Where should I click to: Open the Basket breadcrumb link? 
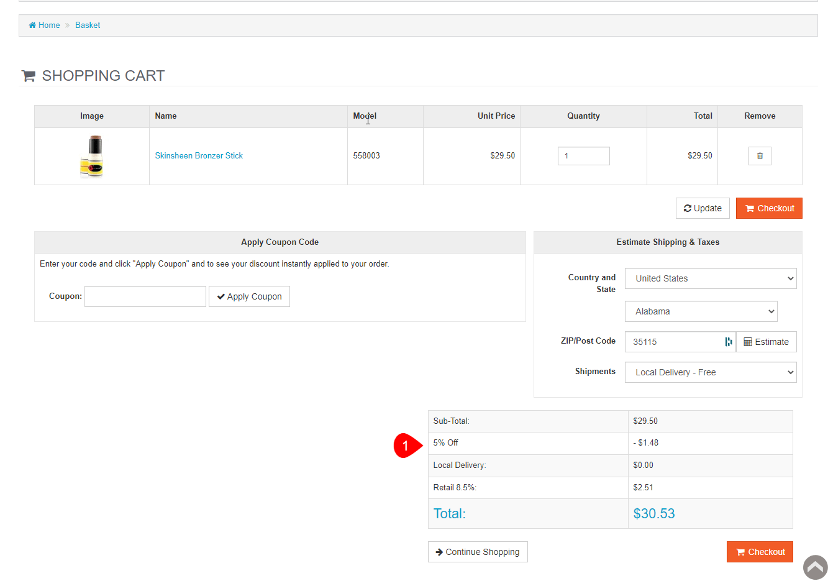88,25
